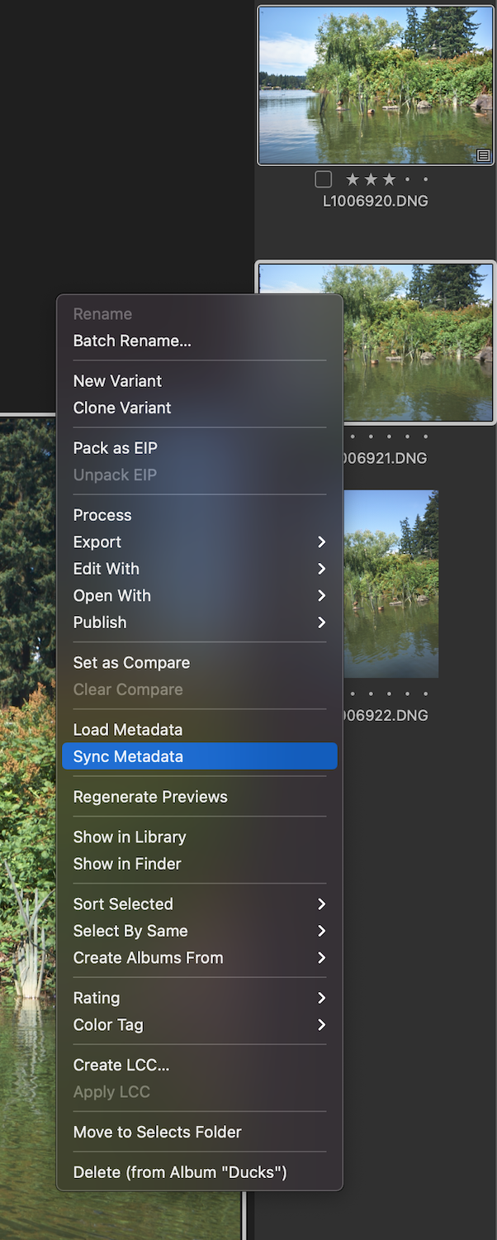This screenshot has height=1240, width=497.
Task: Select Batch Rename… menu entry
Action: point(132,341)
